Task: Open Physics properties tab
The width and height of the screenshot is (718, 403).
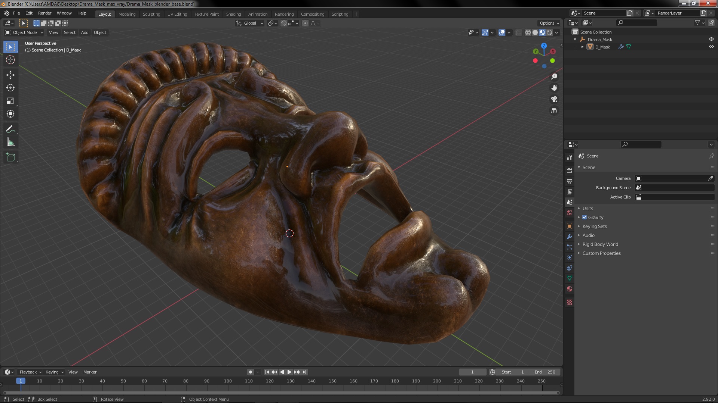Action: click(x=570, y=257)
